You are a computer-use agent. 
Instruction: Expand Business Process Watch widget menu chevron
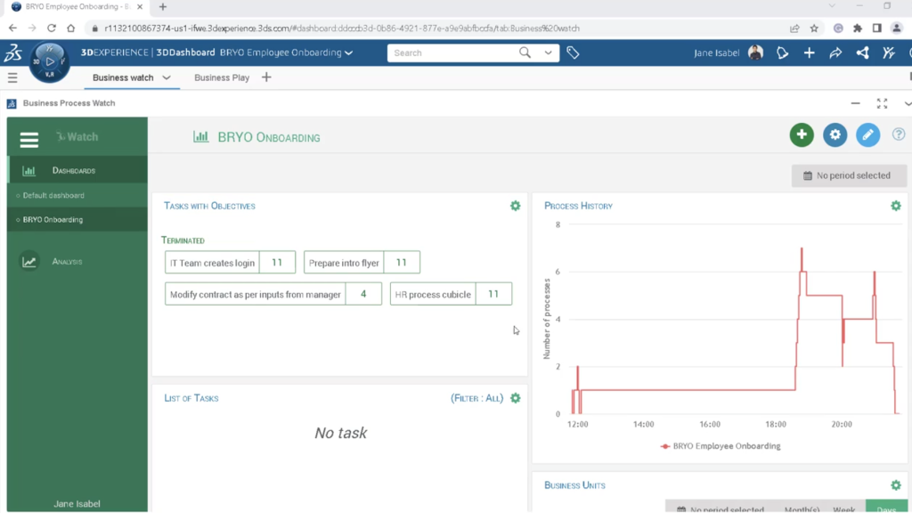coord(908,103)
